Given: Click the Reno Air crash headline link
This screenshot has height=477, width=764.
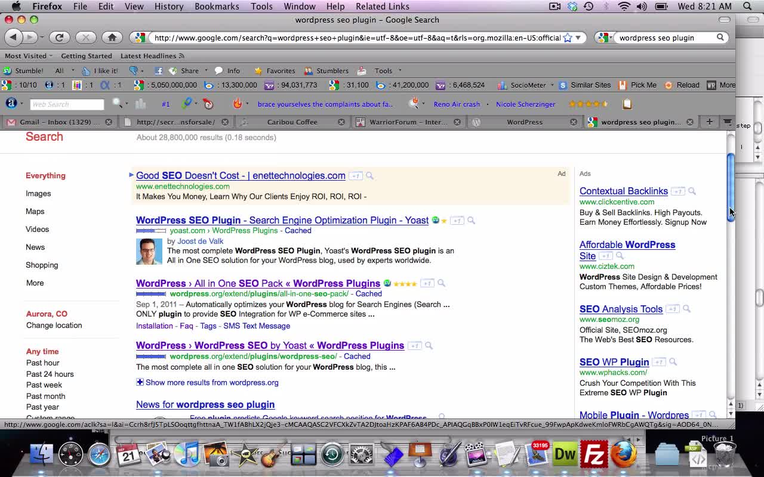Looking at the screenshot, I should pyautogui.click(x=457, y=104).
